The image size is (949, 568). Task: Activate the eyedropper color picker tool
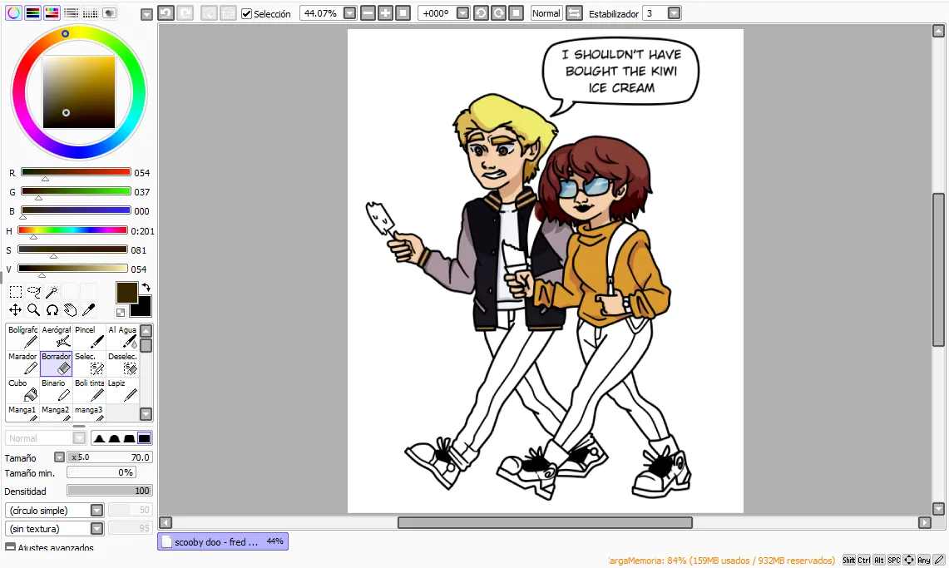click(x=88, y=309)
